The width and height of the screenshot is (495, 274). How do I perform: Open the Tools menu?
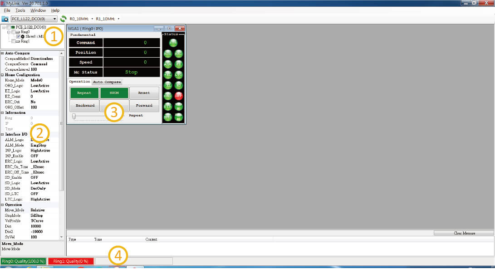pos(20,10)
